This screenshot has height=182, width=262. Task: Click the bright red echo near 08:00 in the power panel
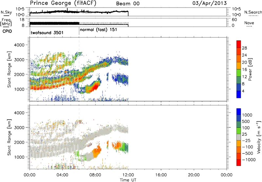point(95,87)
